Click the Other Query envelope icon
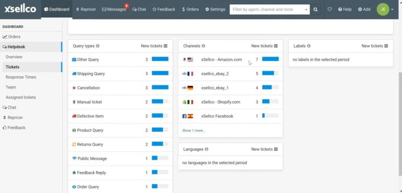This screenshot has width=402, height=193. tap(74, 60)
